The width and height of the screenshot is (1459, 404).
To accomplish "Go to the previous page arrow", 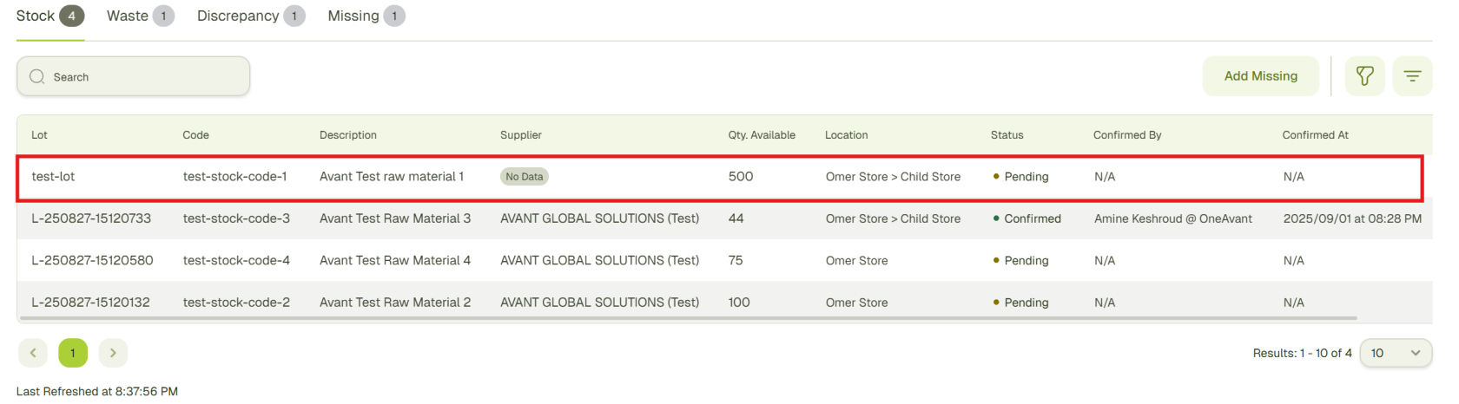I will pyautogui.click(x=33, y=353).
